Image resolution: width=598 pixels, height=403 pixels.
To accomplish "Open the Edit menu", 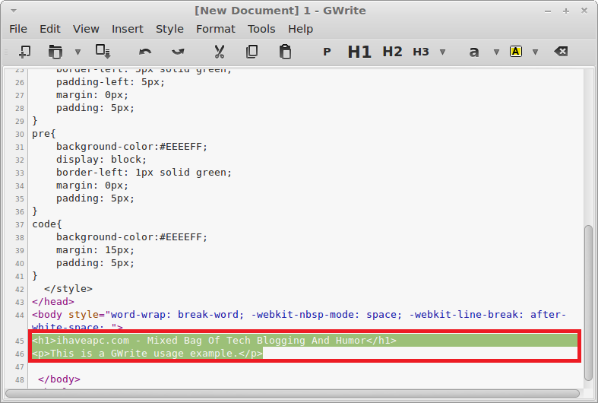I will coord(50,29).
